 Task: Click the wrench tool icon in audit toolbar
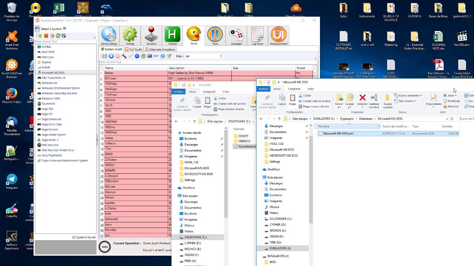(124, 56)
